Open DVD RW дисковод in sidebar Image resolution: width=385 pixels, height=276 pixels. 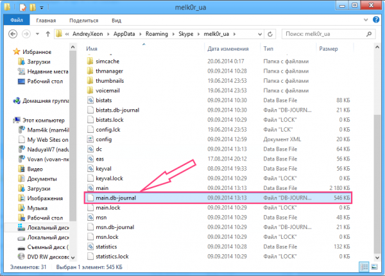click(x=48, y=257)
